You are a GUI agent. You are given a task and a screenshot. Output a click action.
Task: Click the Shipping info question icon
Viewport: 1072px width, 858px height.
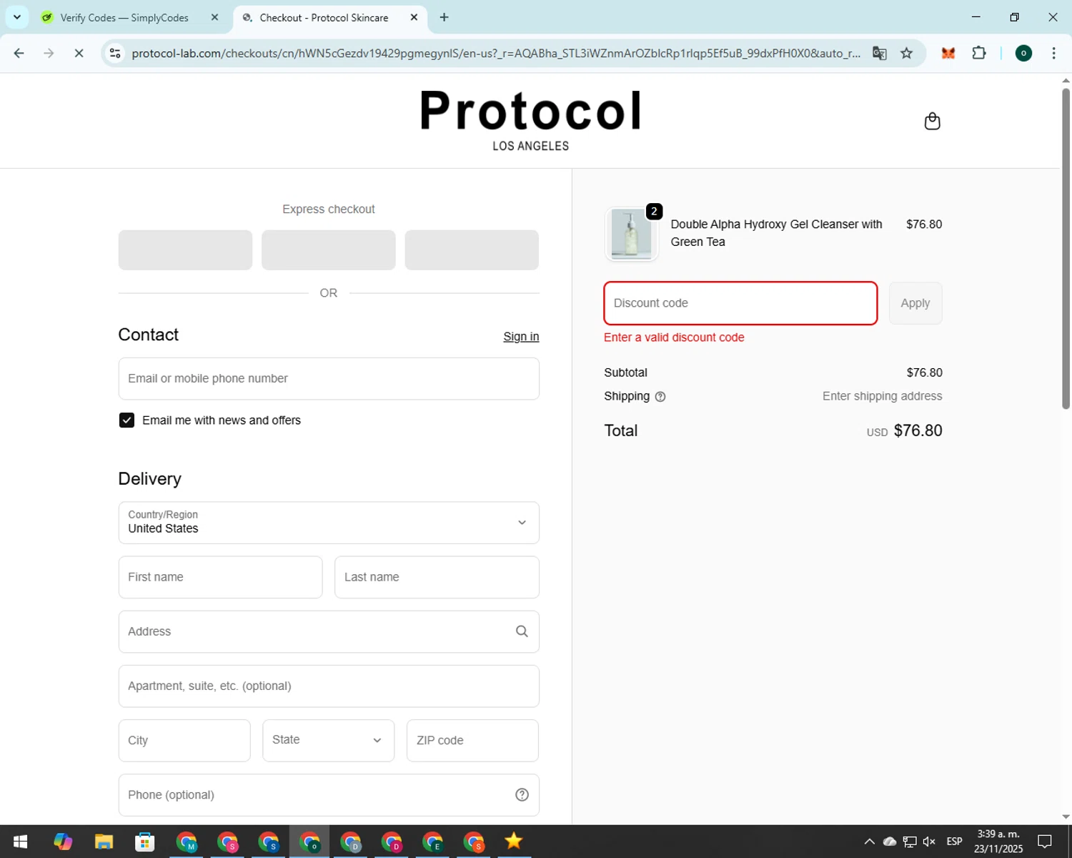pyautogui.click(x=660, y=397)
